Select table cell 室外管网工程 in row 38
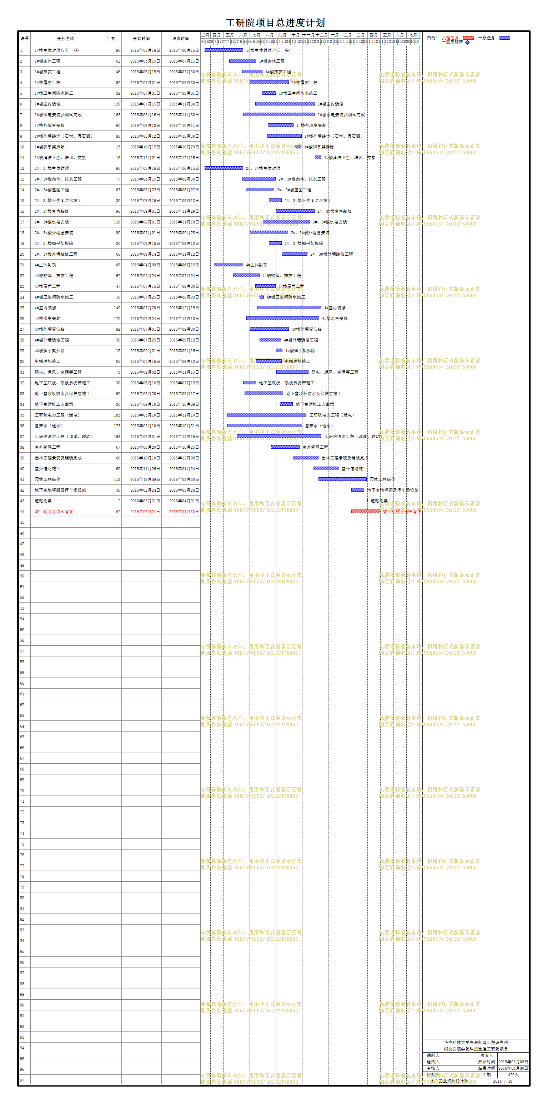The width and height of the screenshot is (547, 1103). [x=65, y=447]
